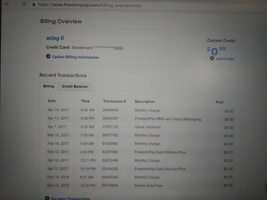Click the 12:21 PM time cell
Screen dimensions: 267x200
pyautogui.click(x=88, y=160)
